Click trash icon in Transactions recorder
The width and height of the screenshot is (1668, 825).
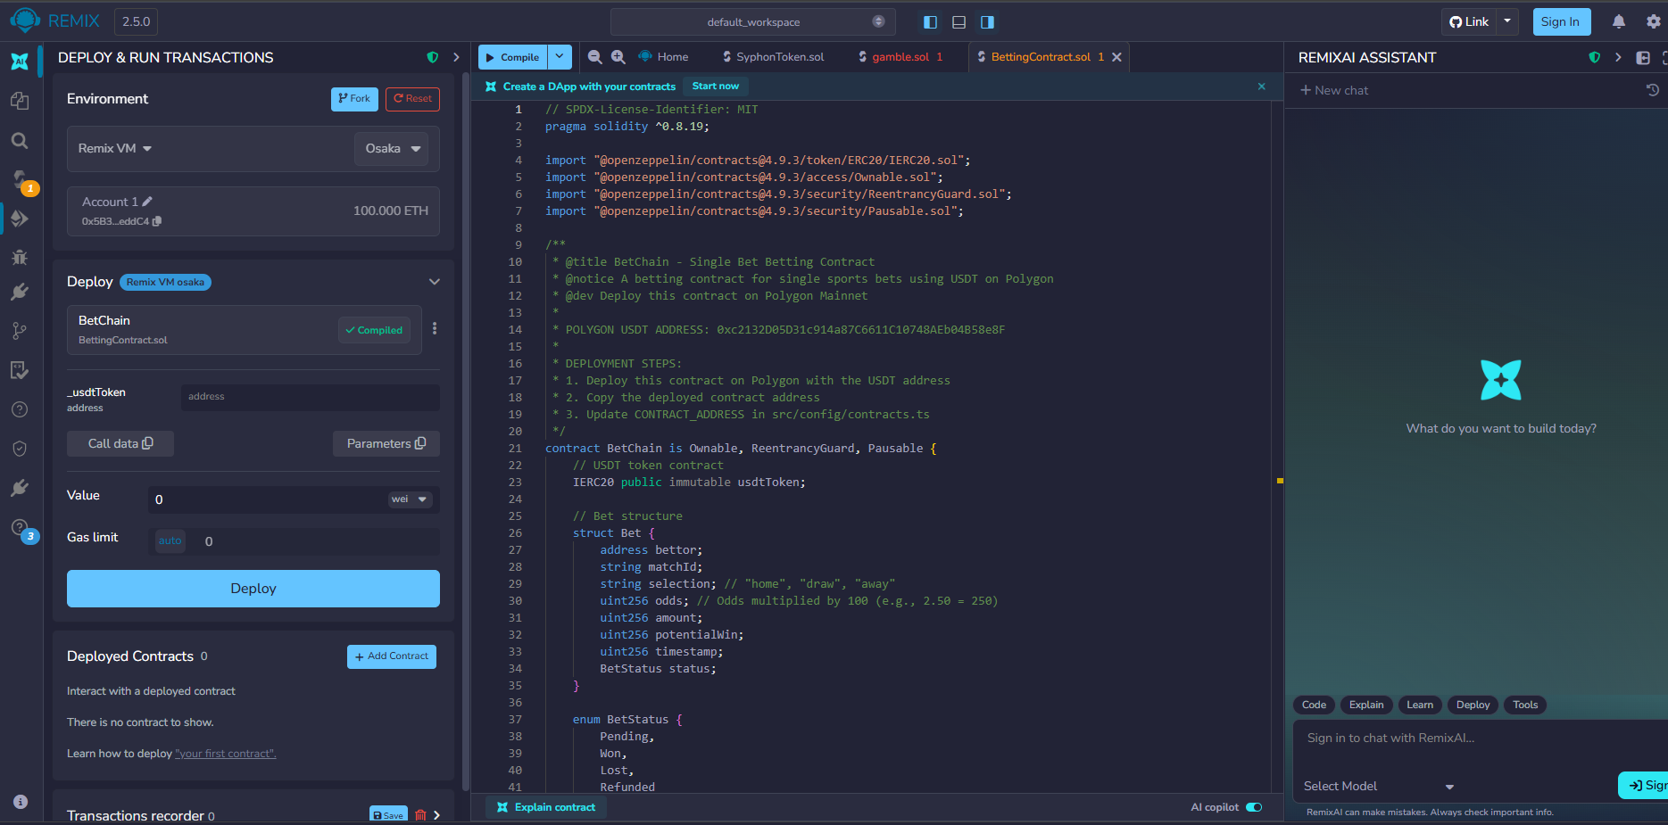(x=420, y=815)
